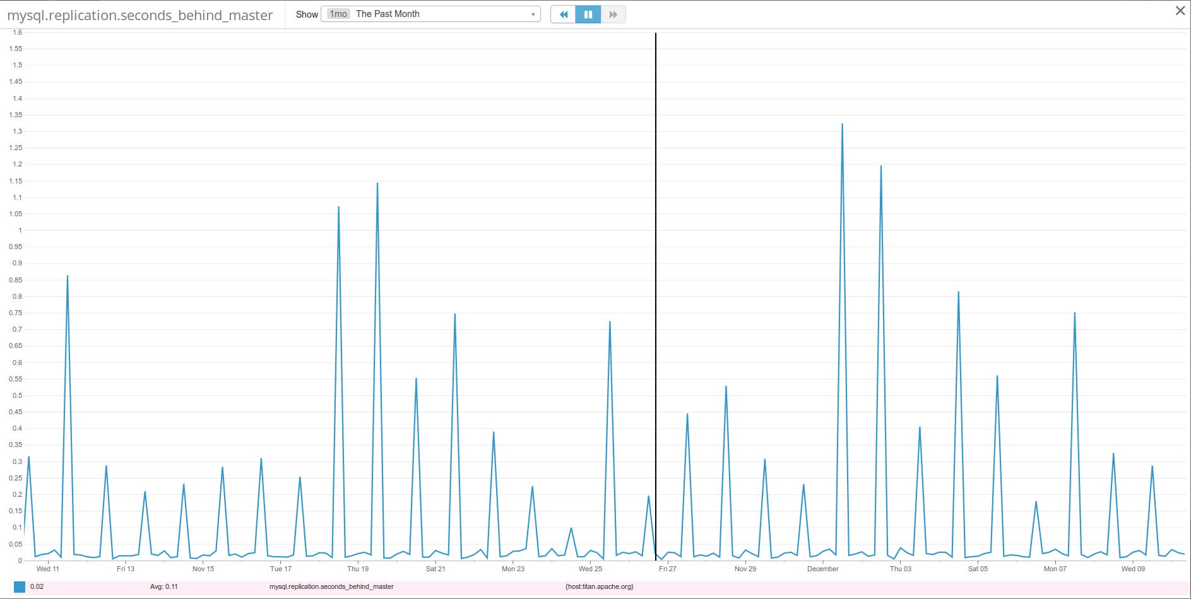This screenshot has height=599, width=1191.
Task: Click the Avg: 0.11 legend entry
Action: point(163,586)
